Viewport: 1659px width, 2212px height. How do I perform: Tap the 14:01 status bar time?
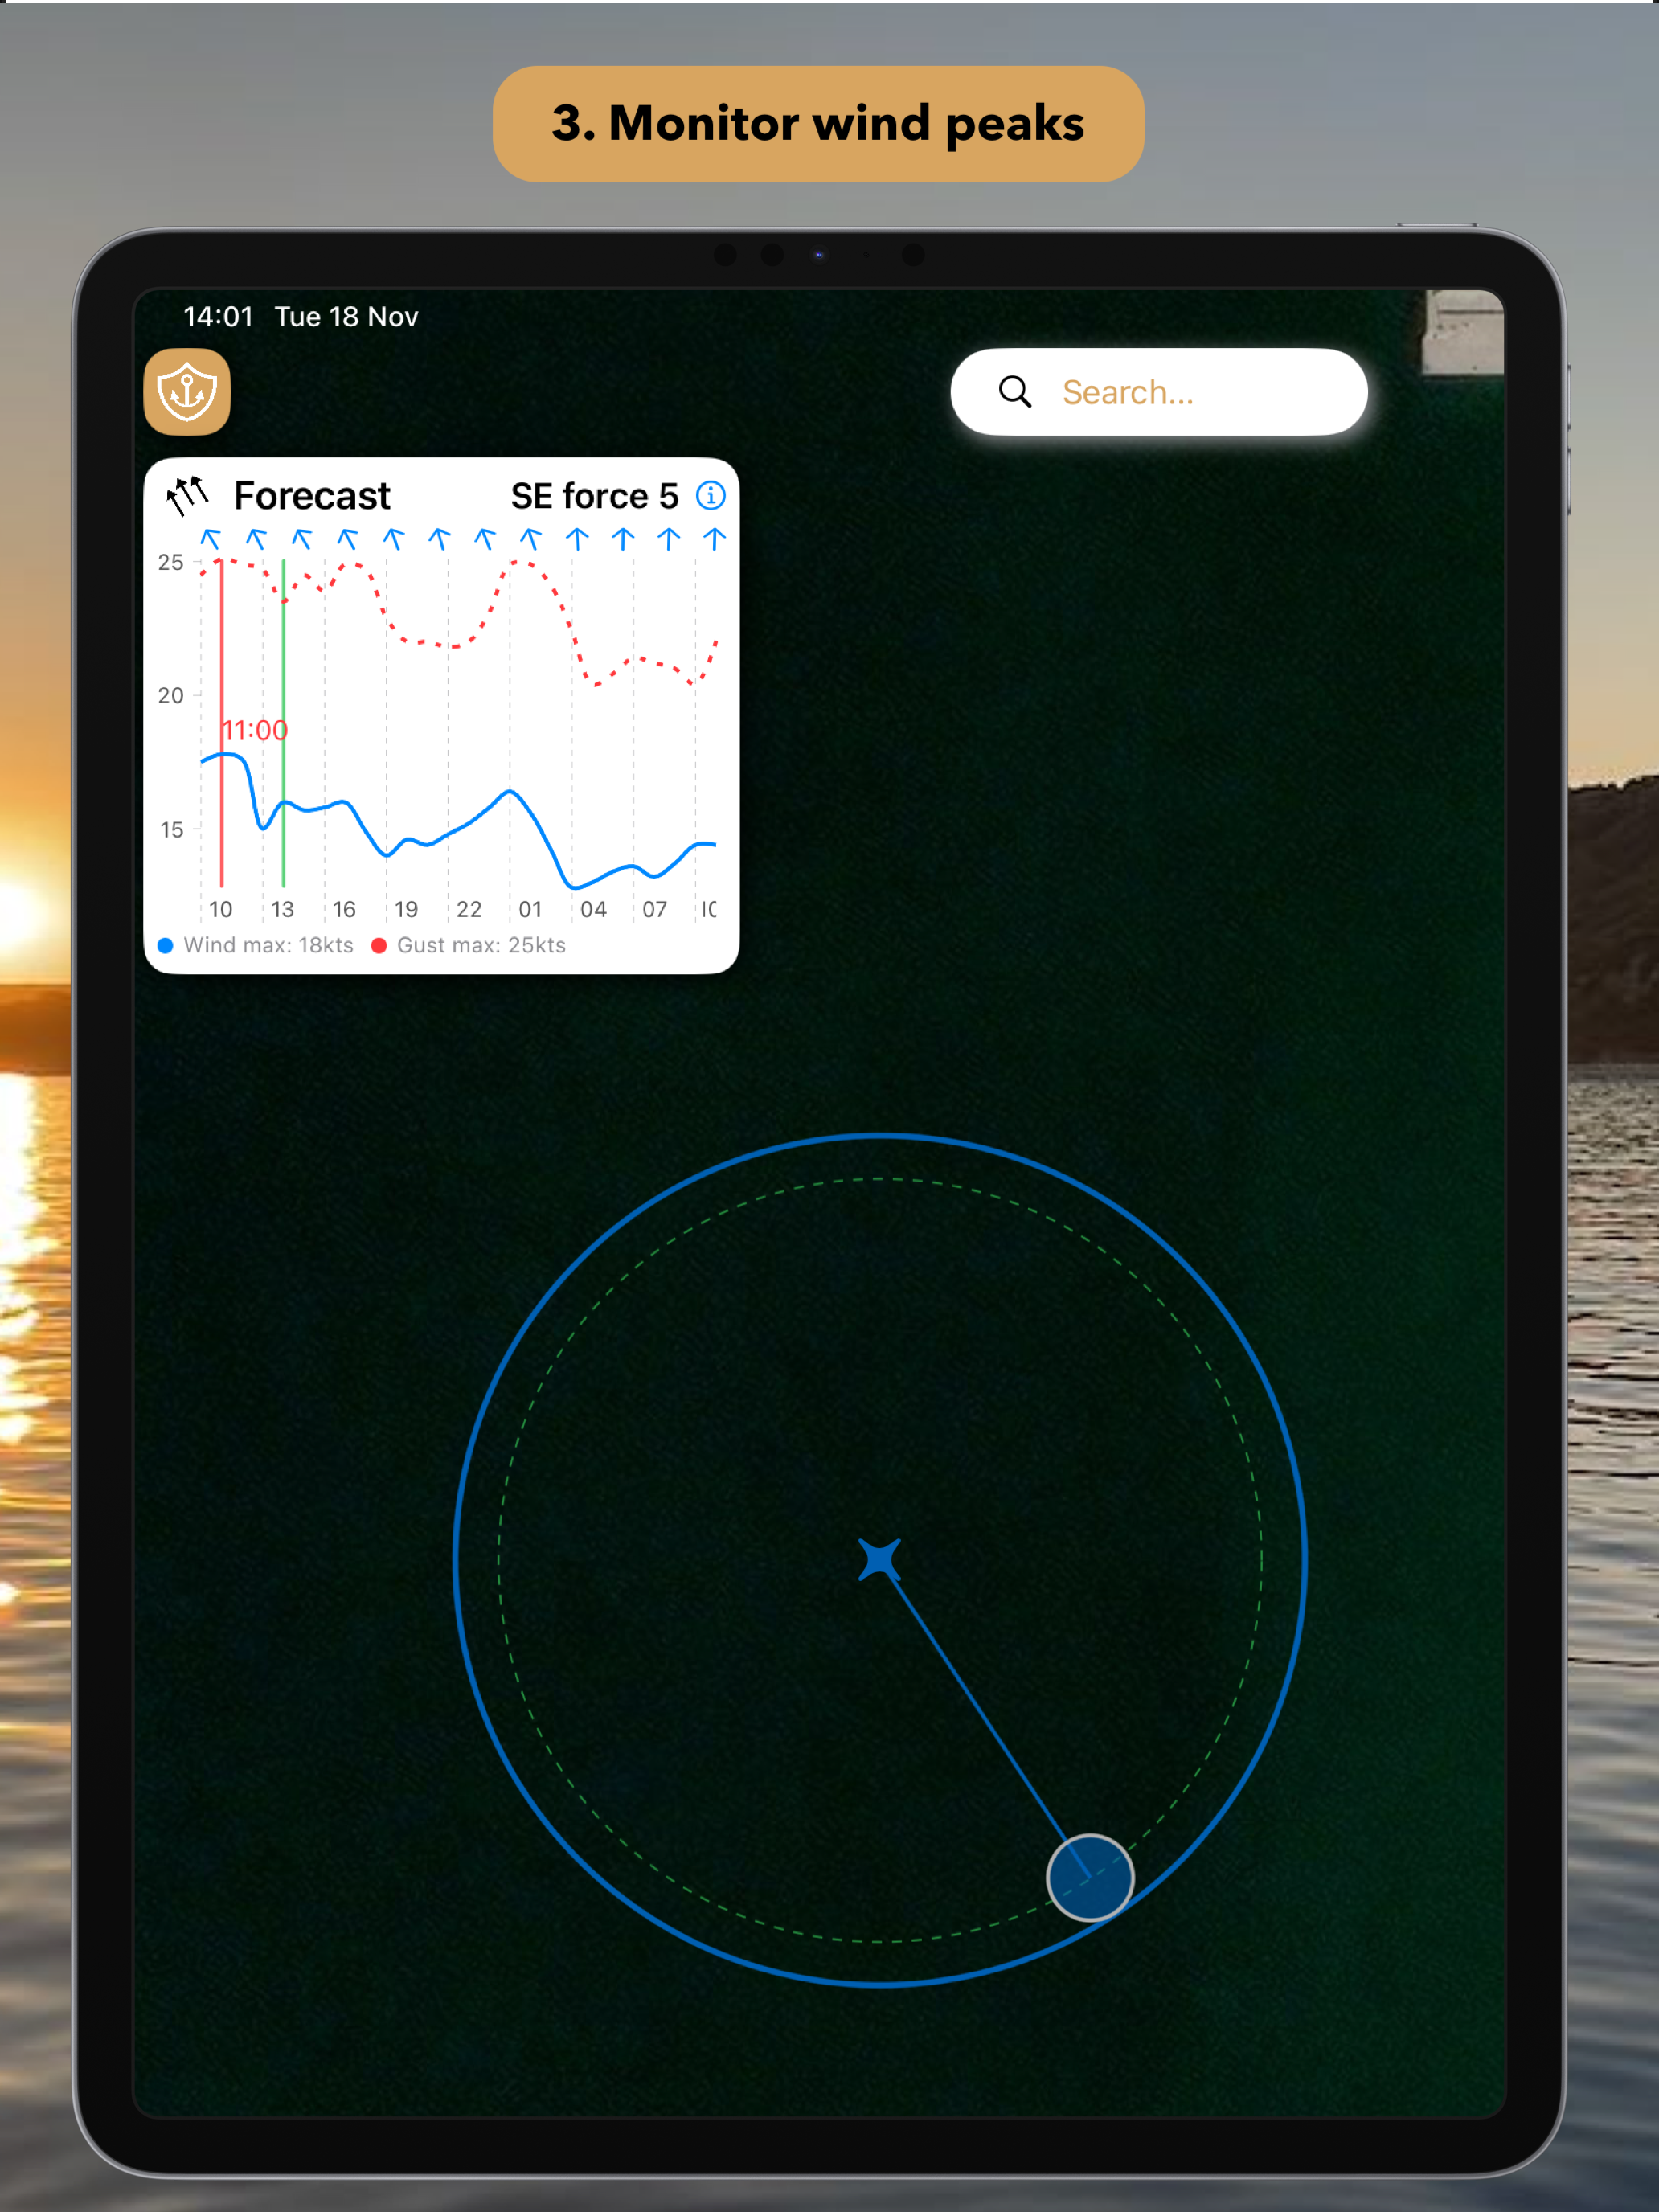tap(218, 317)
